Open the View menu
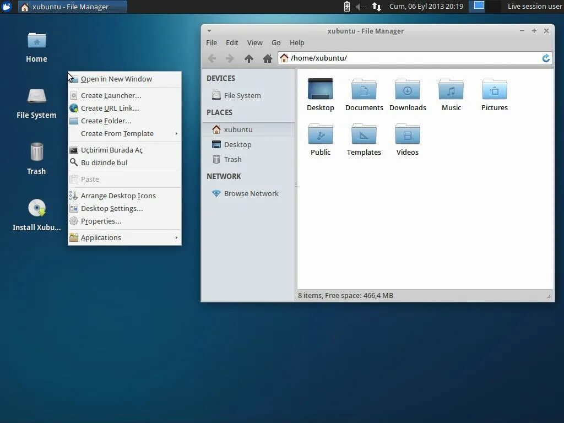Viewport: 564px width, 423px height. click(x=254, y=43)
